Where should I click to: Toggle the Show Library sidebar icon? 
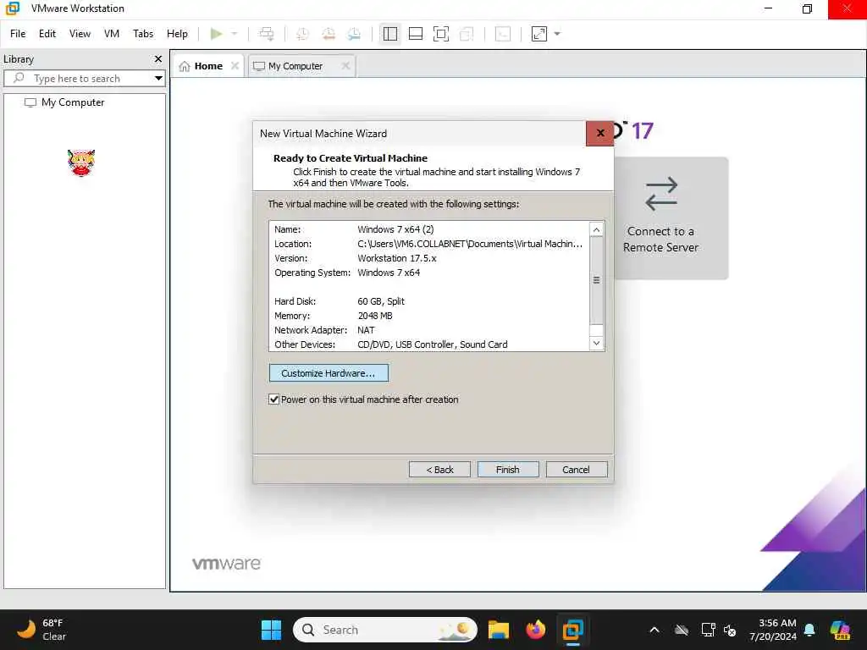(389, 34)
